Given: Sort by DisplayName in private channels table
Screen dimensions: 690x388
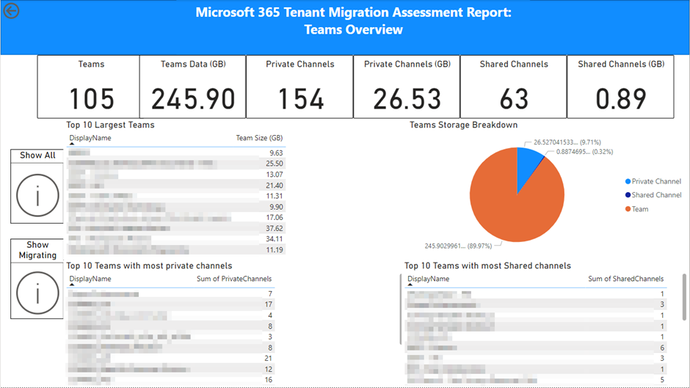Looking at the screenshot, I should 90,279.
